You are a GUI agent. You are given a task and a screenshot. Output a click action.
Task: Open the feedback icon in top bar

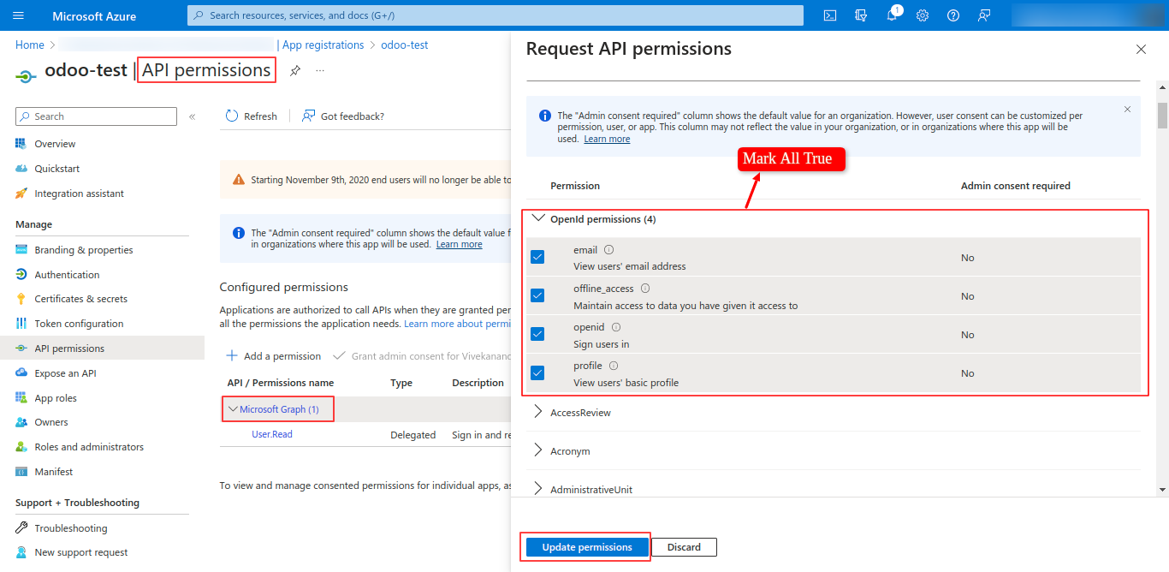(x=984, y=15)
